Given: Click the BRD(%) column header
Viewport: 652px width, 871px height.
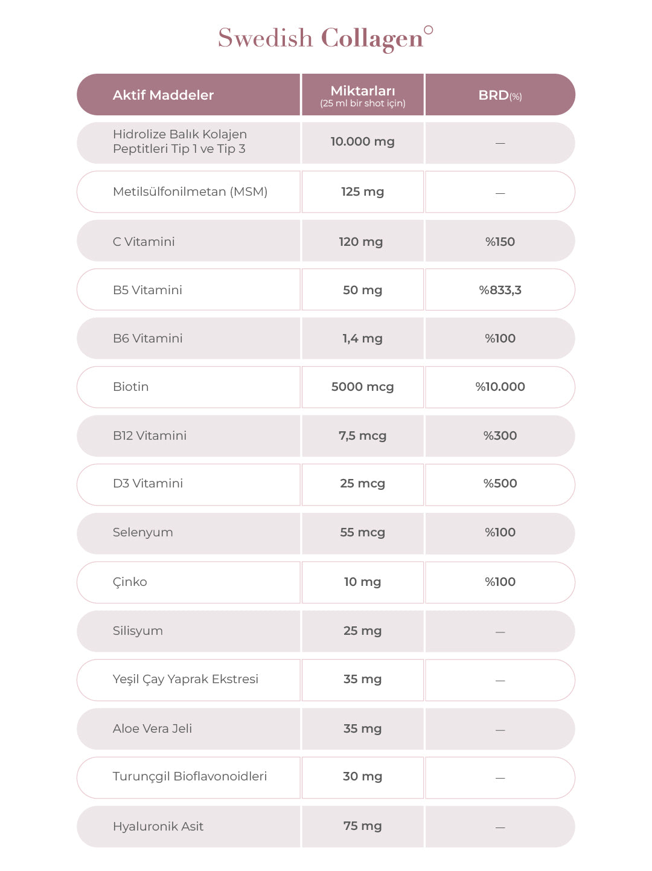Looking at the screenshot, I should click(500, 95).
